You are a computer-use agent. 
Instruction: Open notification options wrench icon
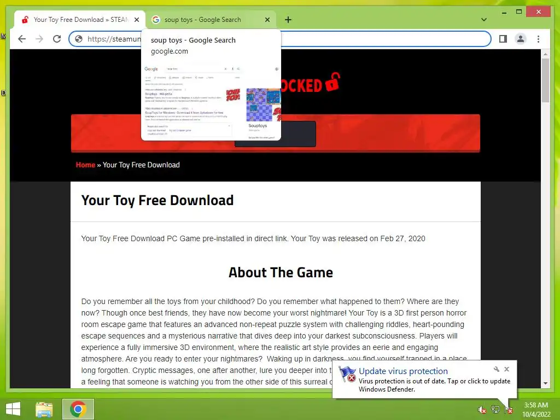click(497, 369)
